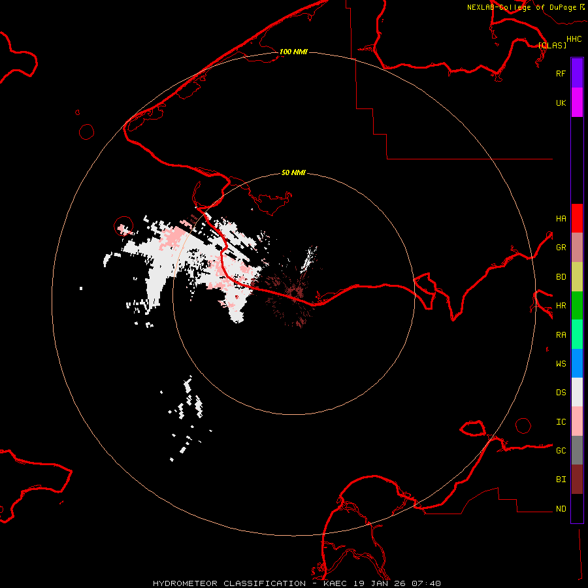Click the 'RF' legend label
This screenshot has height=588, width=588.
click(x=561, y=73)
